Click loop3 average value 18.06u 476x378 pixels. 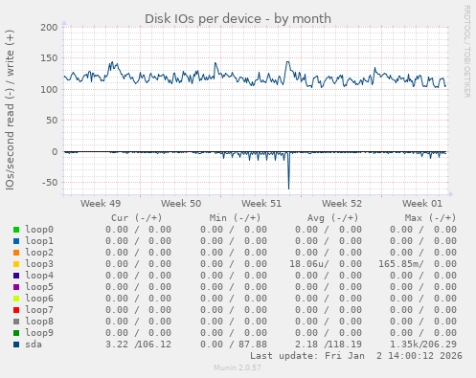307,264
